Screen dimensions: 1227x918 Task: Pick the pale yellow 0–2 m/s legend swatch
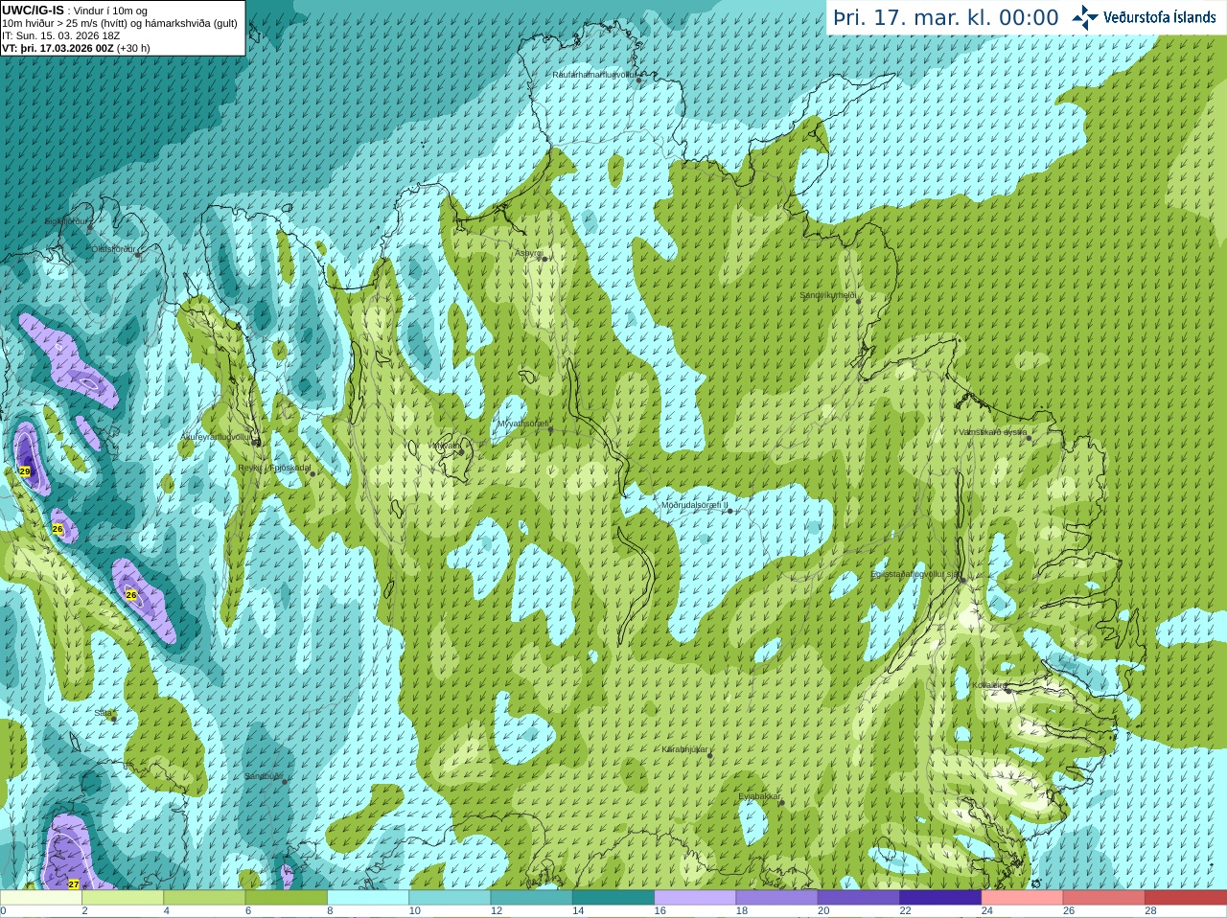click(41, 898)
